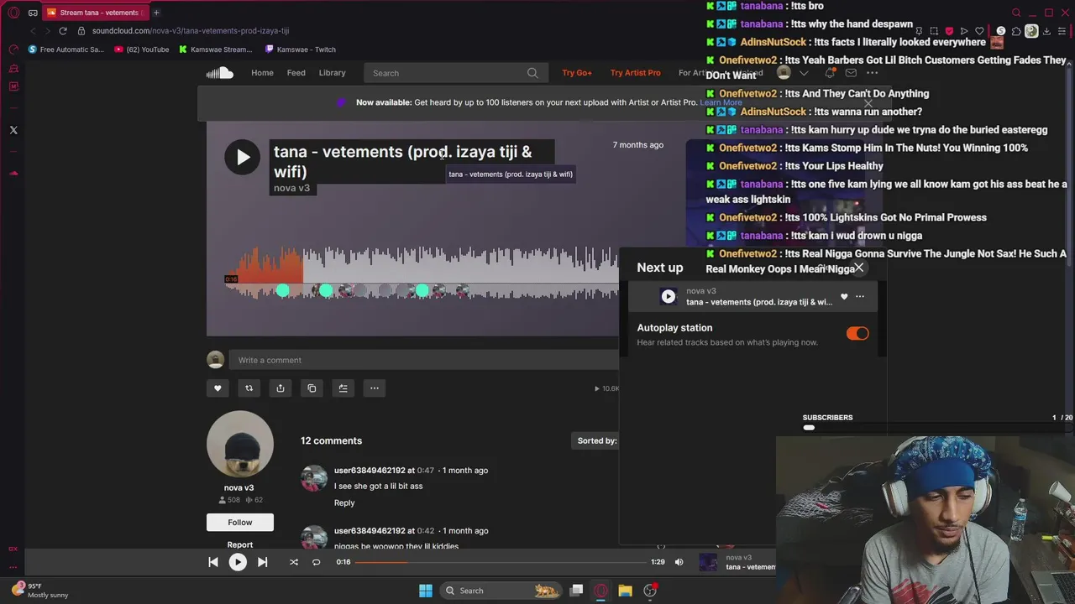Screen dimensions: 1075x604
Task: Seek on the bottom player progress bar
Action: click(x=501, y=562)
